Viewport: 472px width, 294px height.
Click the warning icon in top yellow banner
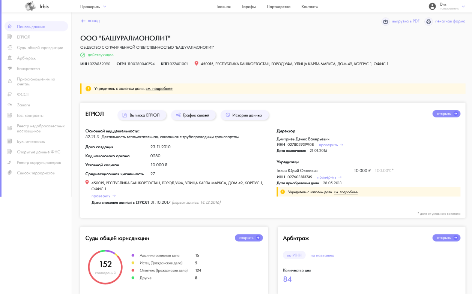(88, 89)
